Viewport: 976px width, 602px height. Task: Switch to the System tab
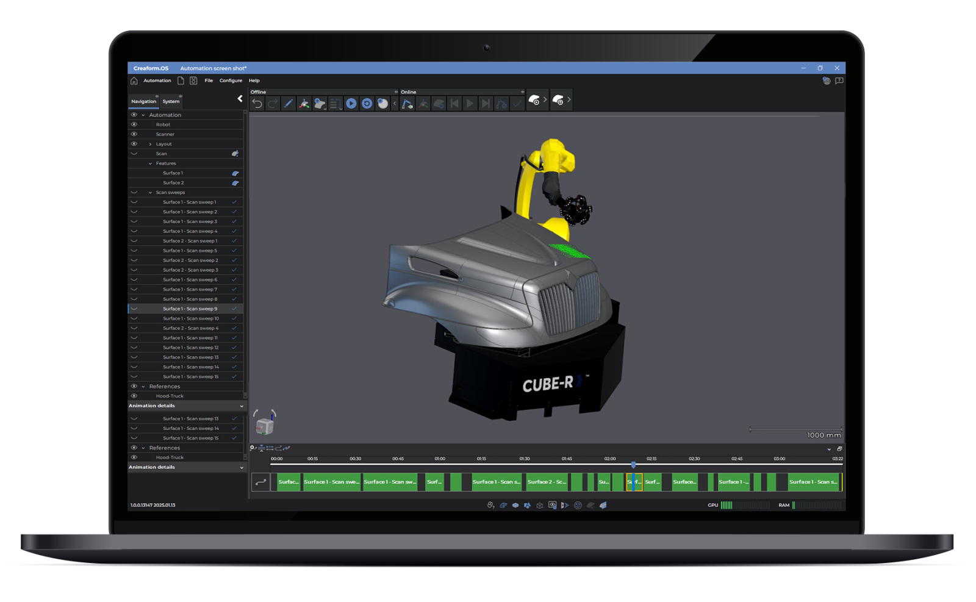(171, 101)
